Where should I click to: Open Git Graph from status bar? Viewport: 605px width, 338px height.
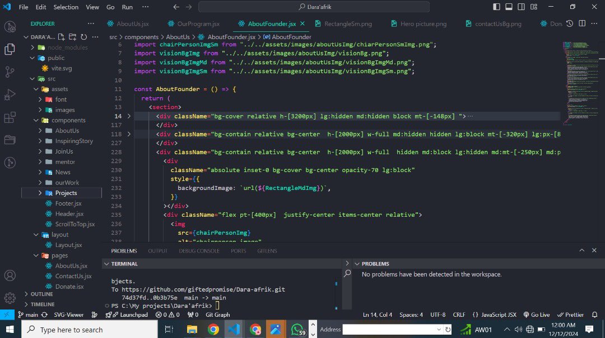[x=217, y=315]
